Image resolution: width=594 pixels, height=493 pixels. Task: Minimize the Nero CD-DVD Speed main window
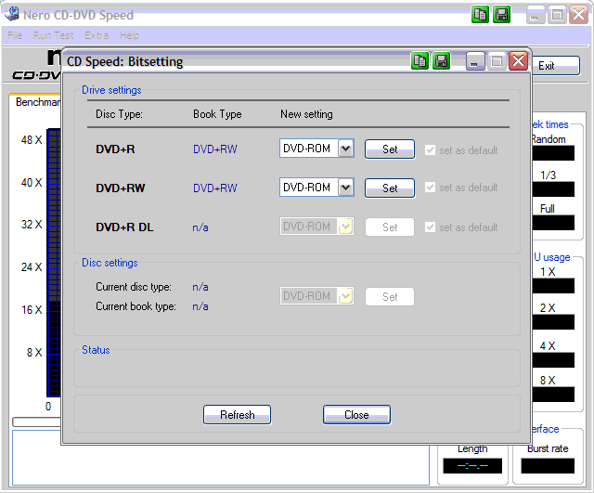tap(535, 15)
